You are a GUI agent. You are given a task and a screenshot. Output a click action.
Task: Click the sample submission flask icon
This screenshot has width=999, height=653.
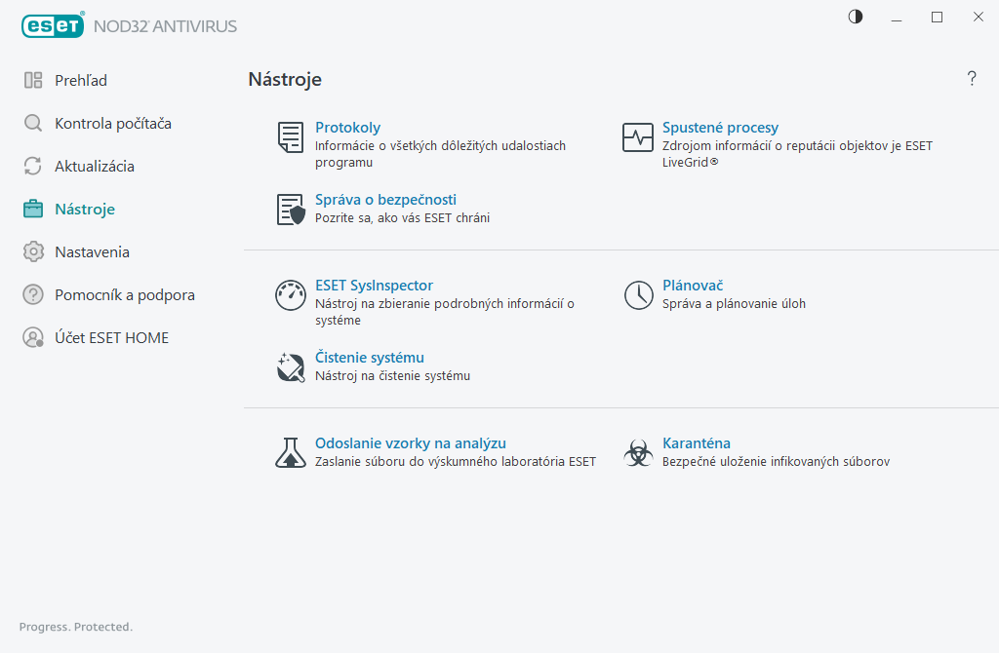pyautogui.click(x=290, y=452)
